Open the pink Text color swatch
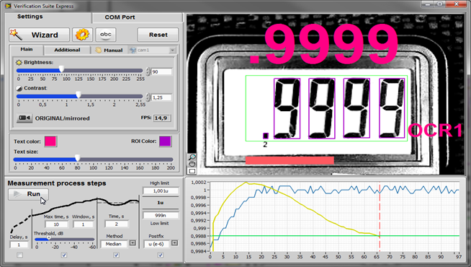471x267 pixels. coord(50,141)
